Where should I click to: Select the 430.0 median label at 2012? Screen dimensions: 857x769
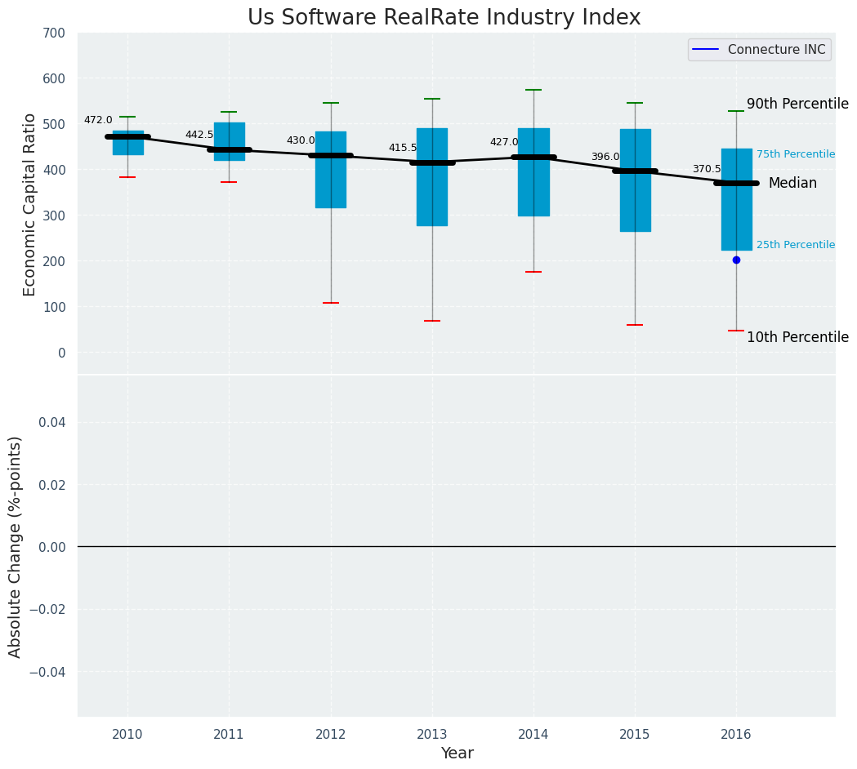[x=301, y=140]
